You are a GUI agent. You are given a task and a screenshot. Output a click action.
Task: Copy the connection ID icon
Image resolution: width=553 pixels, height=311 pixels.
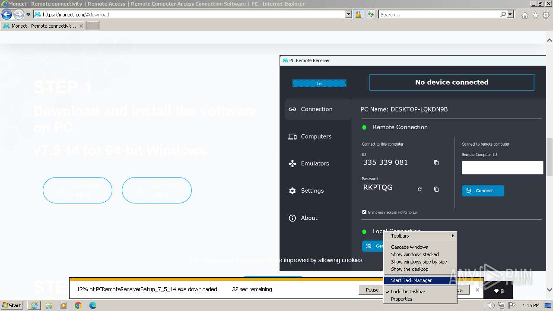click(436, 163)
